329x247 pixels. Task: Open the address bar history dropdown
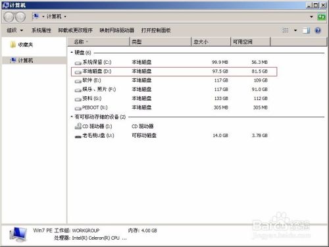click(x=311, y=16)
